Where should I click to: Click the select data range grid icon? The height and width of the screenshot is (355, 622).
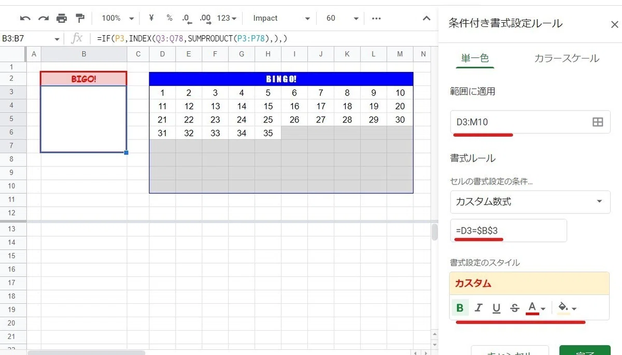point(598,122)
